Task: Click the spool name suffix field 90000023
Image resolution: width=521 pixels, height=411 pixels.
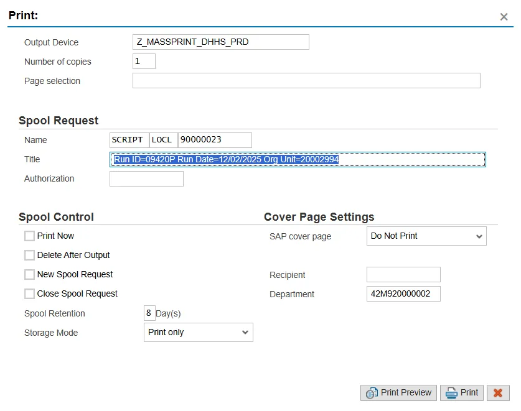Action: (215, 140)
